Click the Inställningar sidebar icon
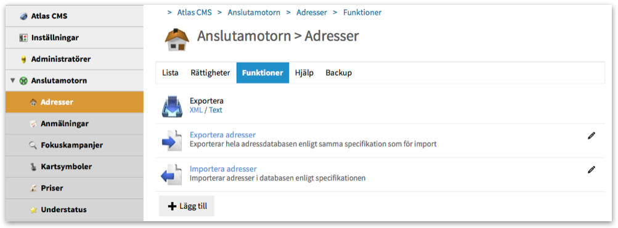This screenshot has width=618, height=228. point(23,38)
